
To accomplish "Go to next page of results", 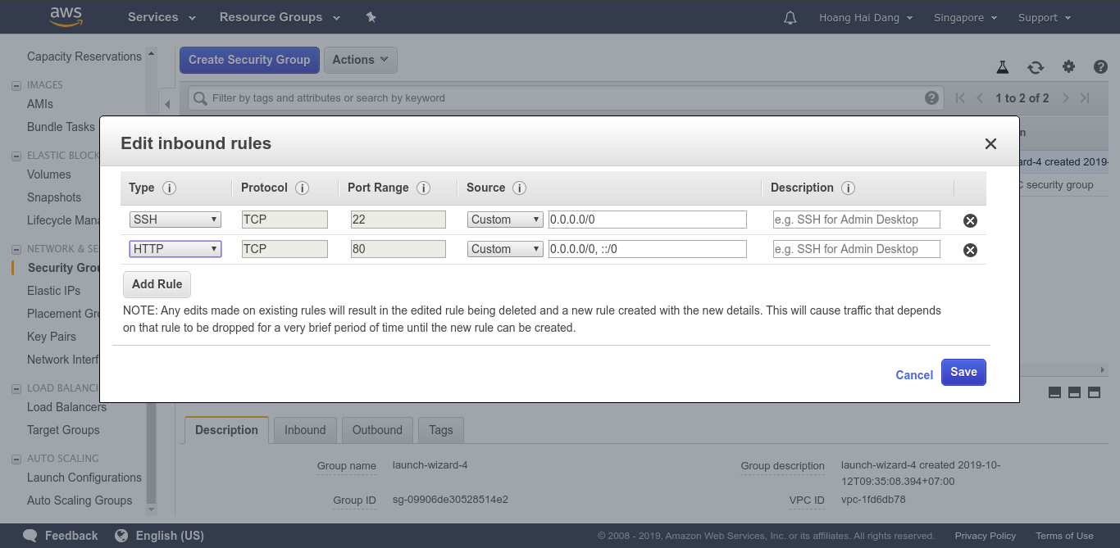I will 1065,97.
